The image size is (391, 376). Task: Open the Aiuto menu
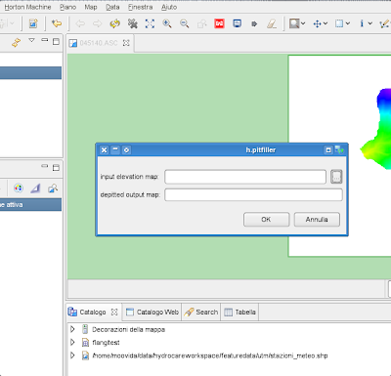click(x=169, y=7)
